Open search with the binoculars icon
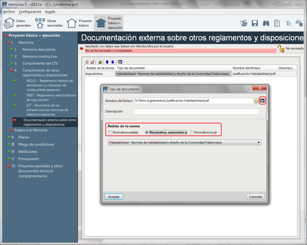 [x=266, y=23]
